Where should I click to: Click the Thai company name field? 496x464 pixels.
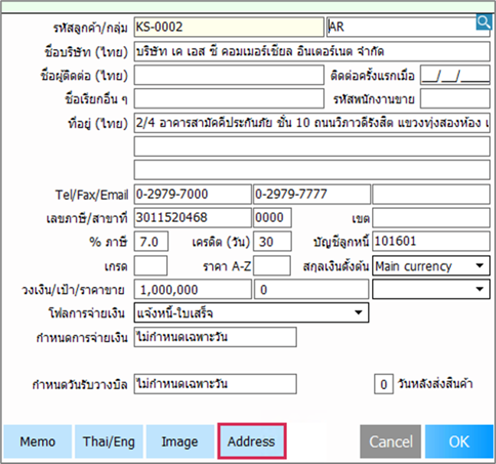coord(312,51)
